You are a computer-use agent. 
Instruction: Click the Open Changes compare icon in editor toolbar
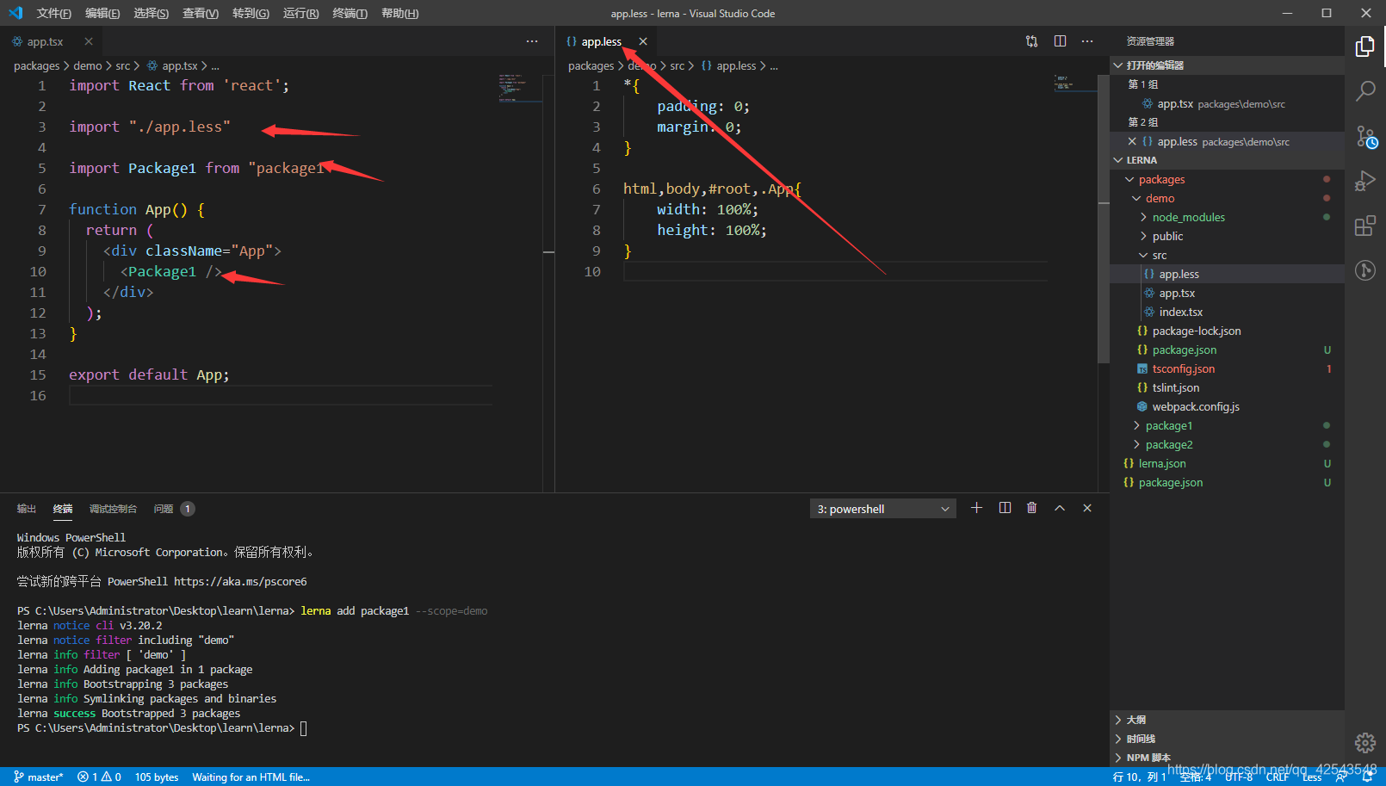[x=1031, y=41]
